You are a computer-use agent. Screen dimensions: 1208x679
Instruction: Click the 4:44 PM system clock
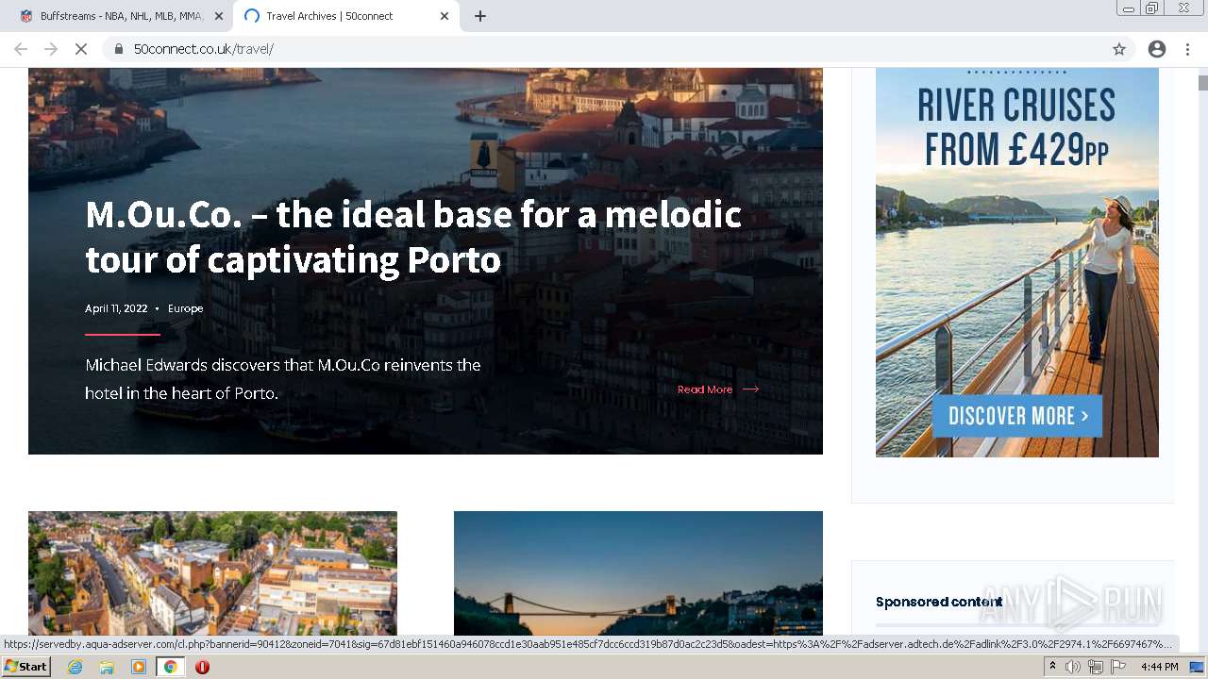(x=1160, y=667)
